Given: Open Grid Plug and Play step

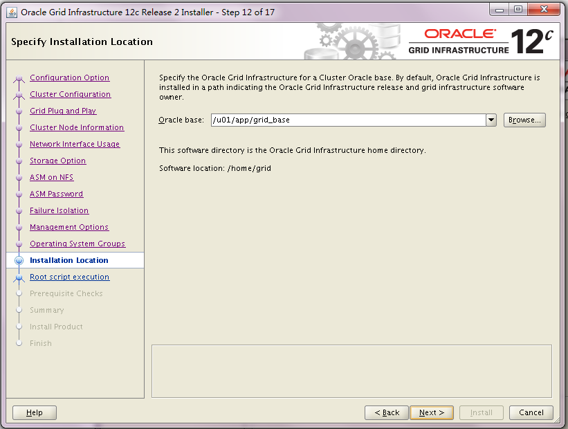Looking at the screenshot, I should 63,111.
